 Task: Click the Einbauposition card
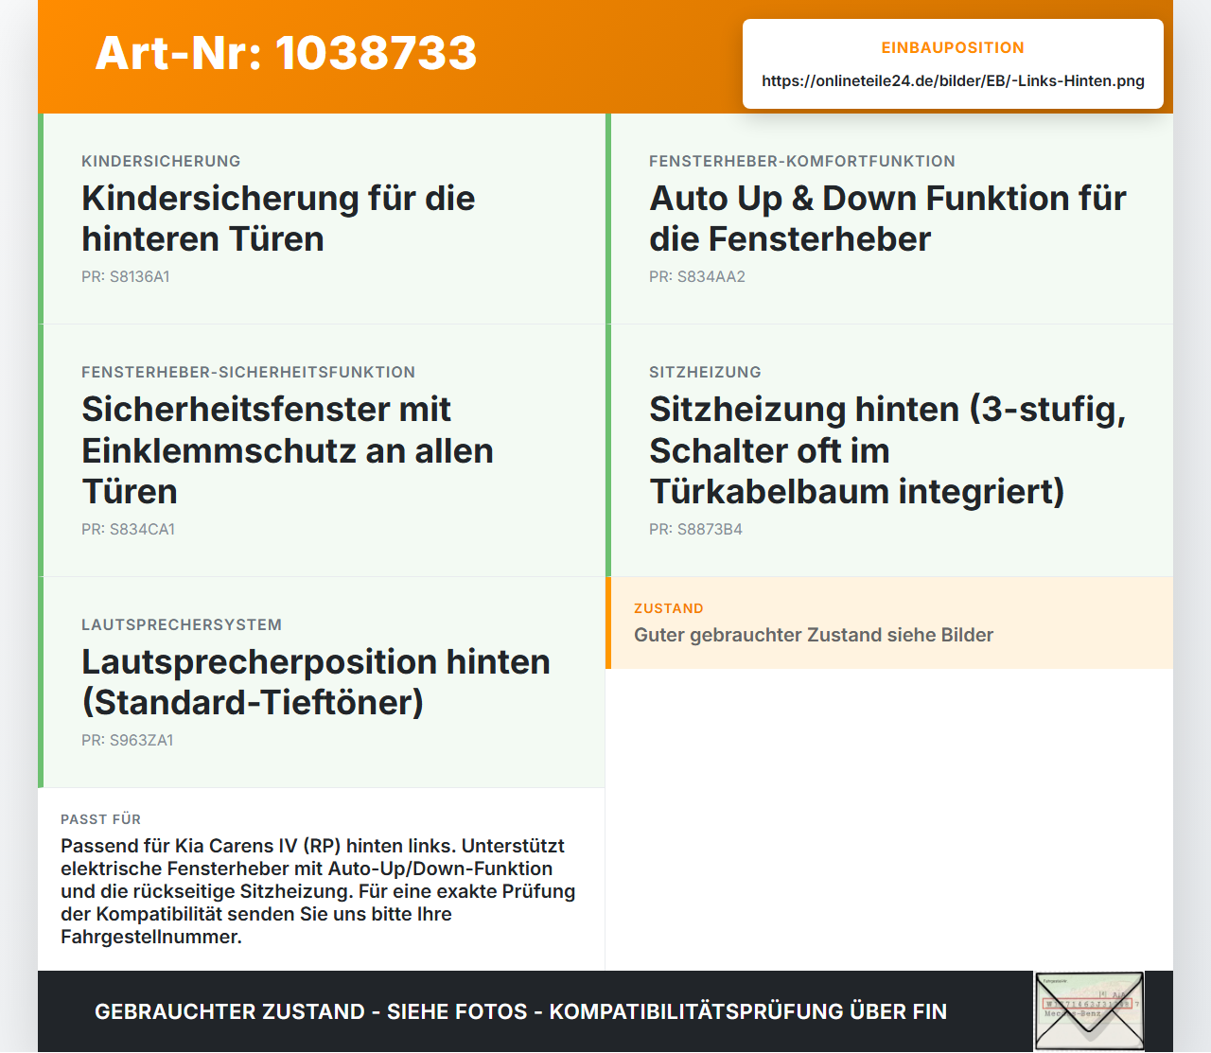coord(953,64)
